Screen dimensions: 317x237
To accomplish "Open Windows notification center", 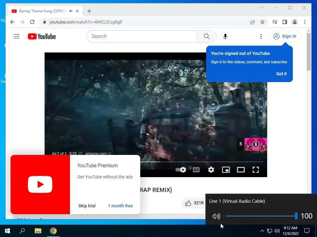I will (x=307, y=231).
